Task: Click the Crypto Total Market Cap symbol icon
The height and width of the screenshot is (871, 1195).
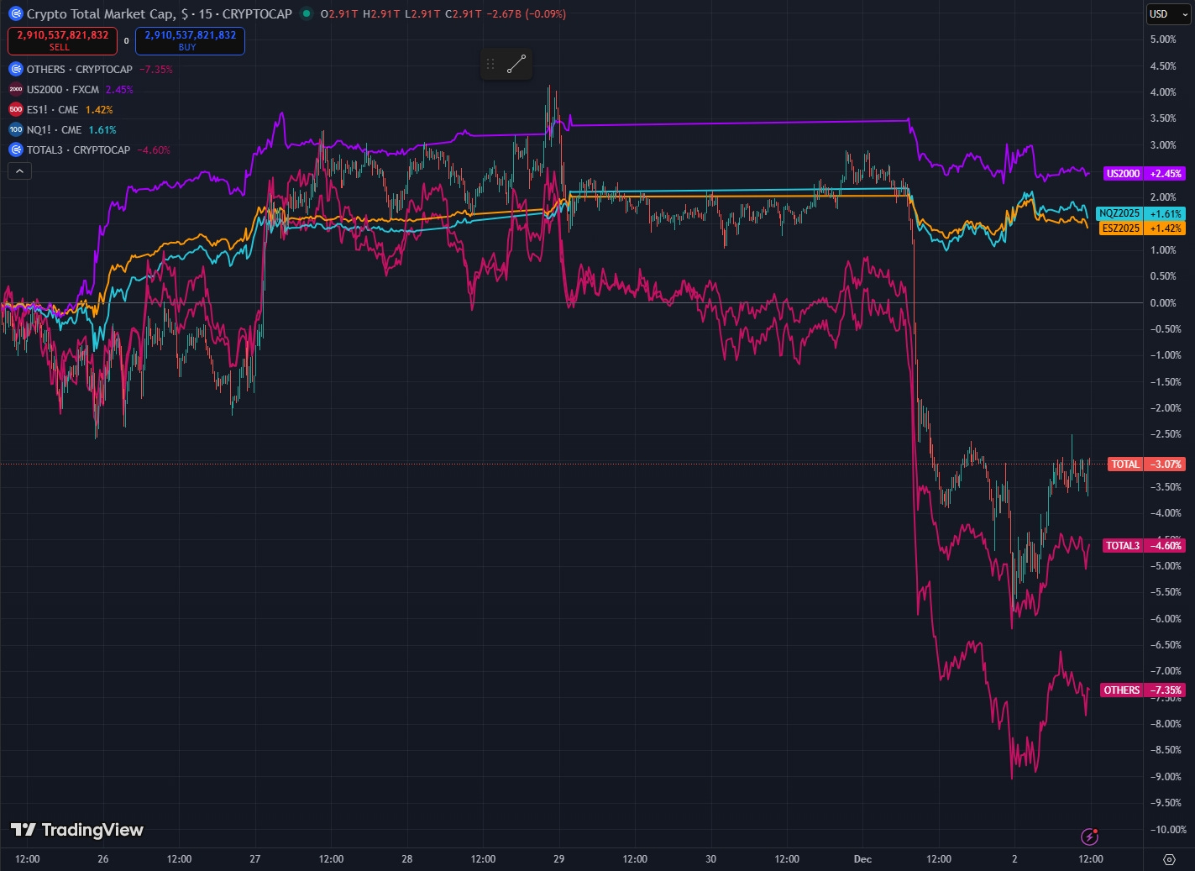Action: (15, 13)
